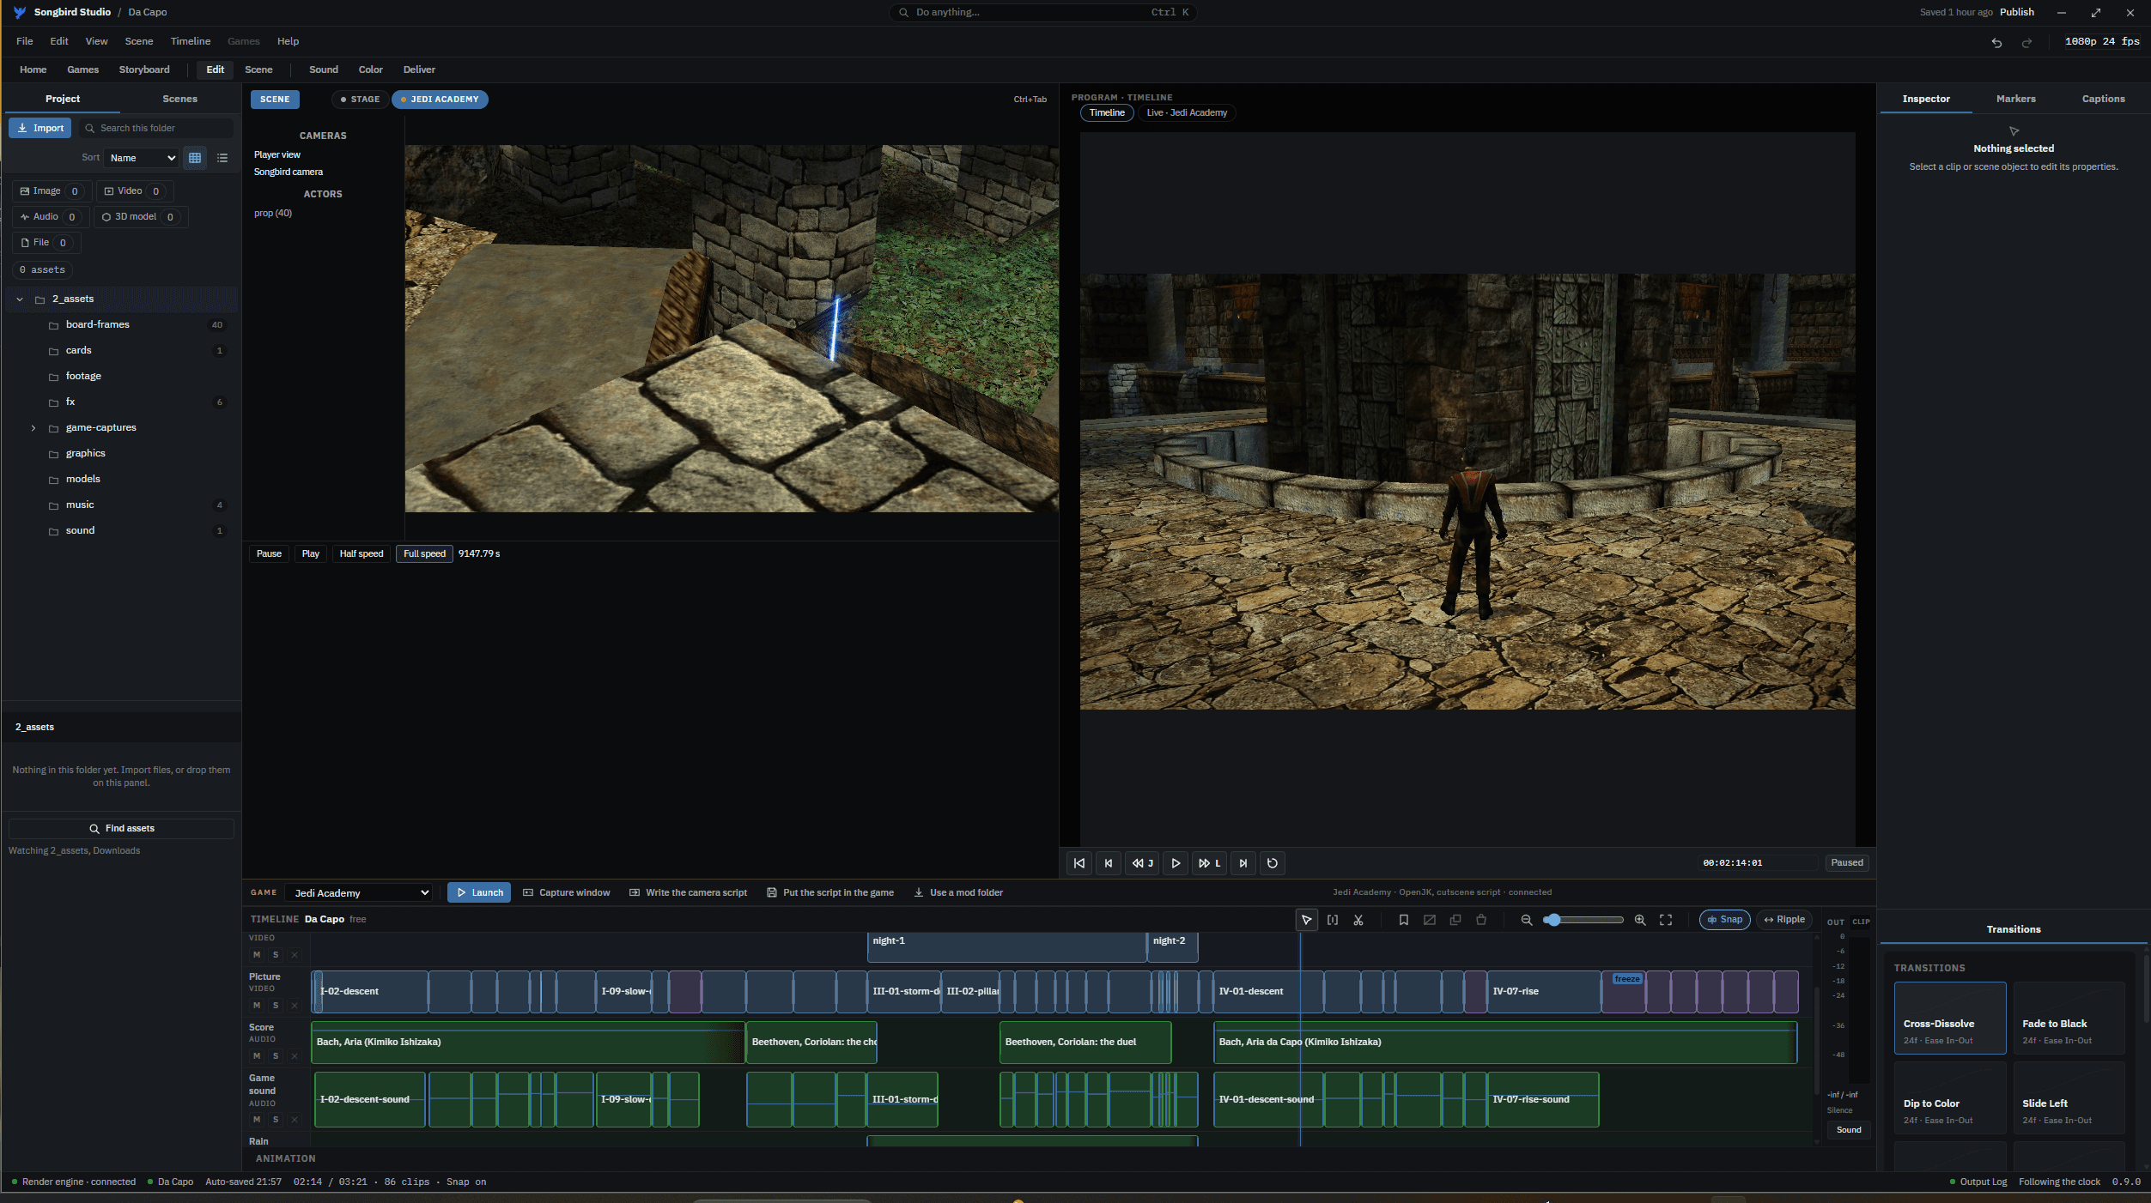Click the duplicate clip icon in timeline toolbar

1455,920
